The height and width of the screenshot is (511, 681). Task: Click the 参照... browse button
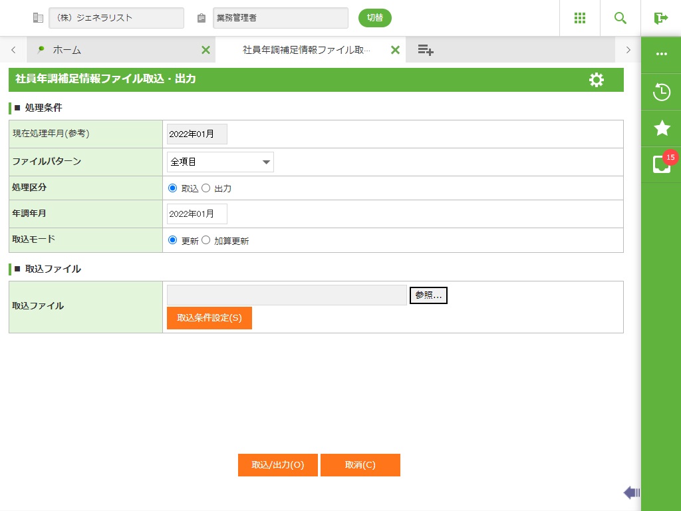coord(428,295)
